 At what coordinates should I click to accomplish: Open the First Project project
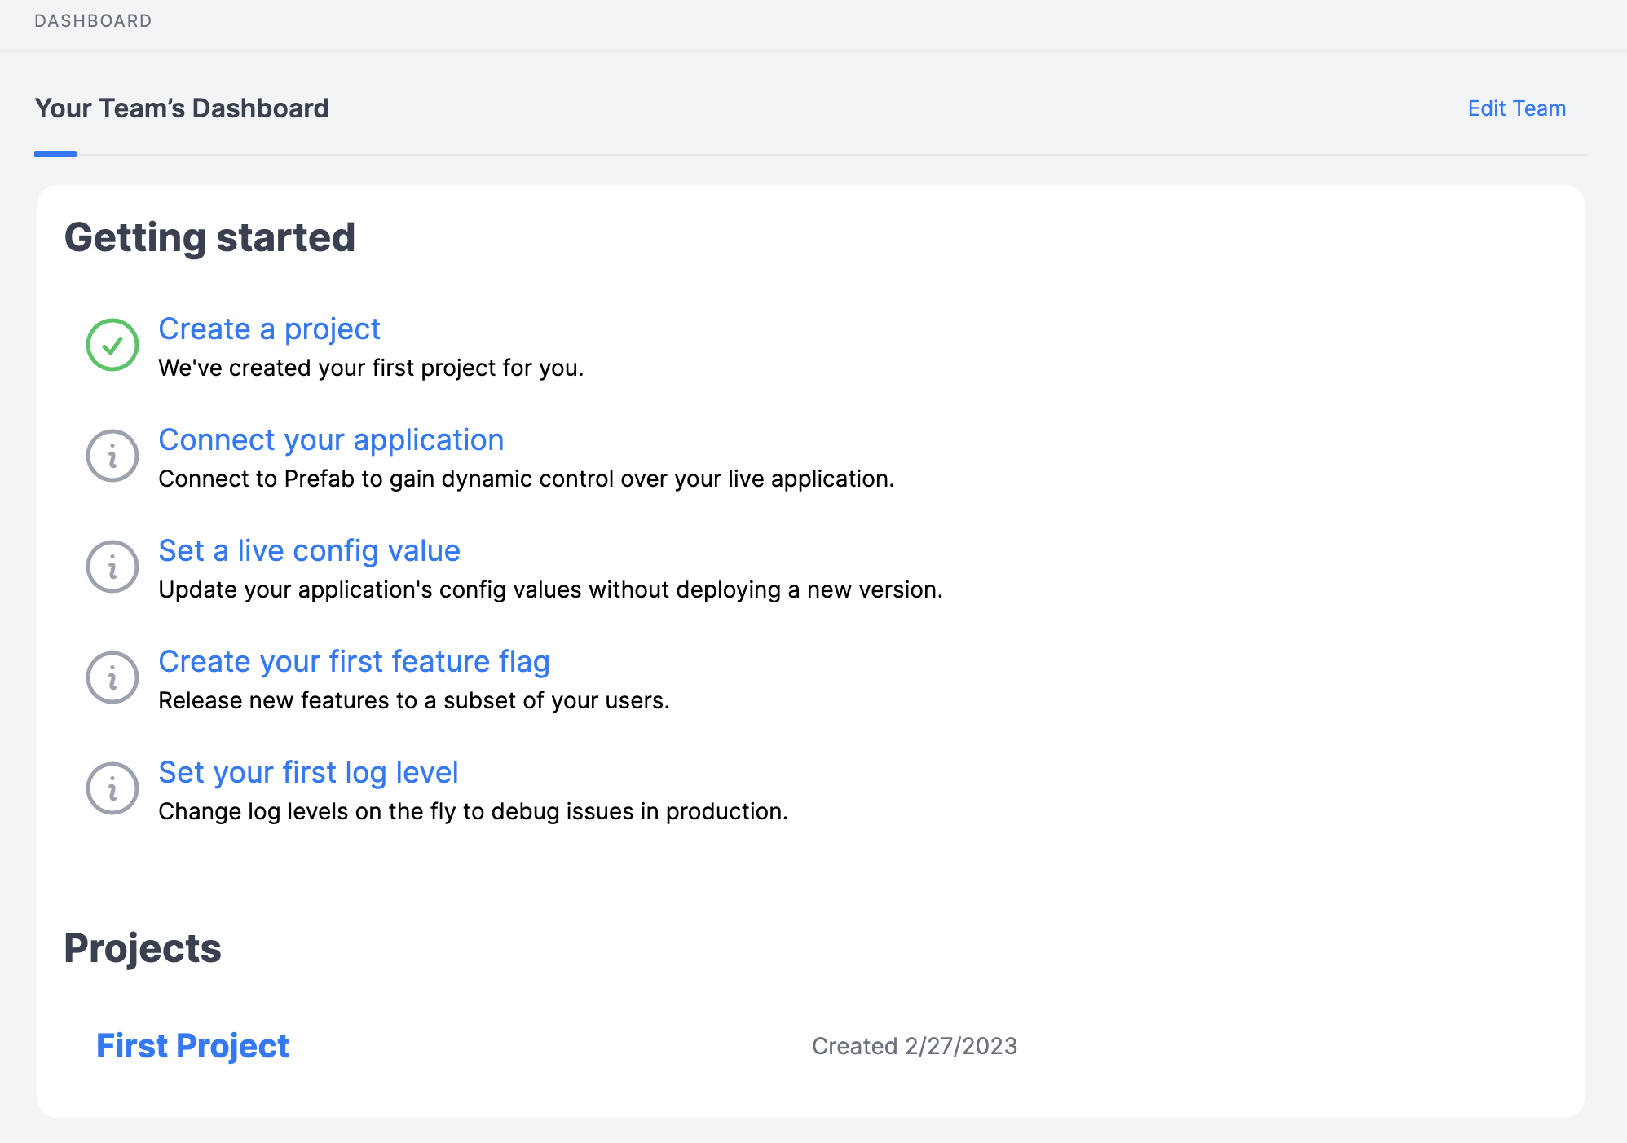(192, 1046)
